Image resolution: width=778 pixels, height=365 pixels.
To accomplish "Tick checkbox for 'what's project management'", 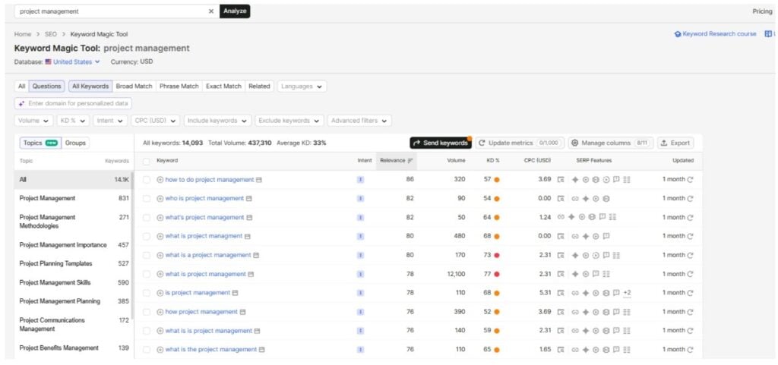I will (x=147, y=218).
